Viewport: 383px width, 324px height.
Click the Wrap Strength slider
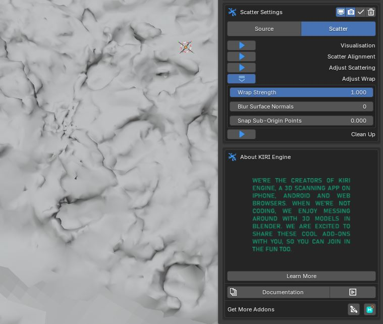pos(301,92)
